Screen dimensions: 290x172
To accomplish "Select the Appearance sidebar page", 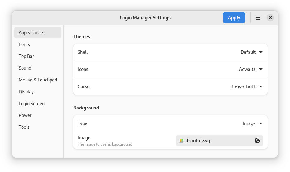I will point(38,33).
